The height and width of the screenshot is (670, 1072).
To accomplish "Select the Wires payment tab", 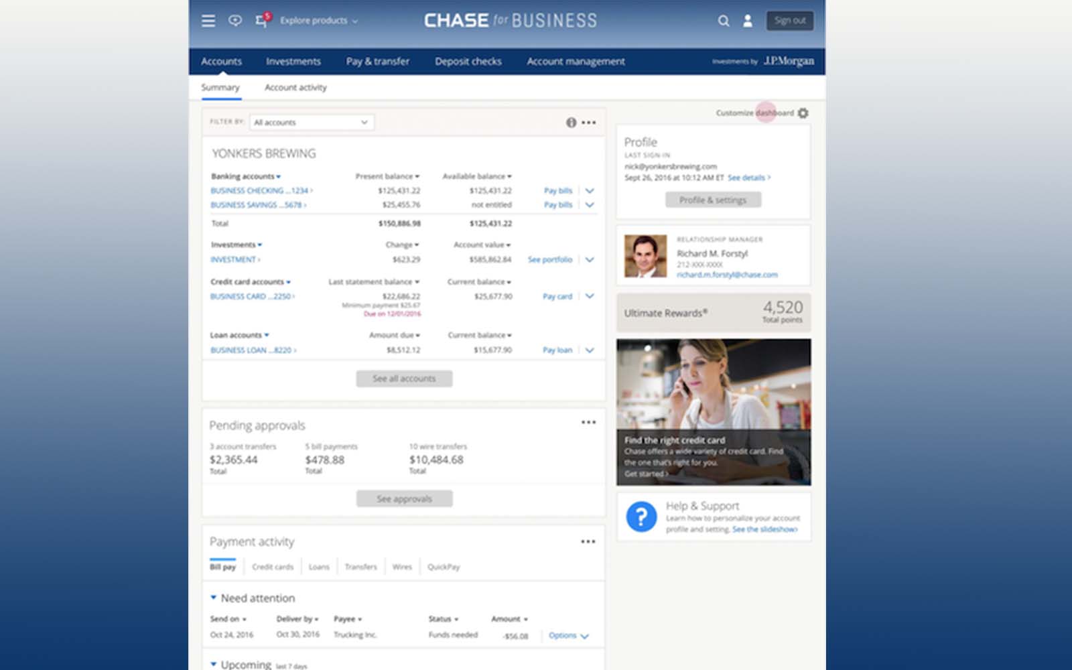I will pos(402,567).
